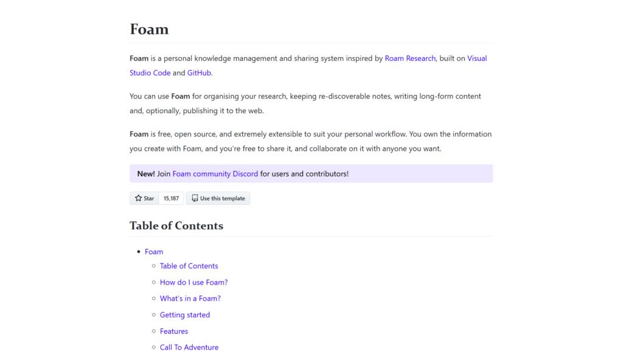Open What's in a Foam? section link
The height and width of the screenshot is (360, 623).
[190, 299]
